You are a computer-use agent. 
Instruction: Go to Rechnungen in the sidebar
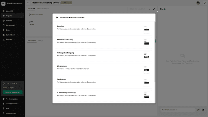10,25
